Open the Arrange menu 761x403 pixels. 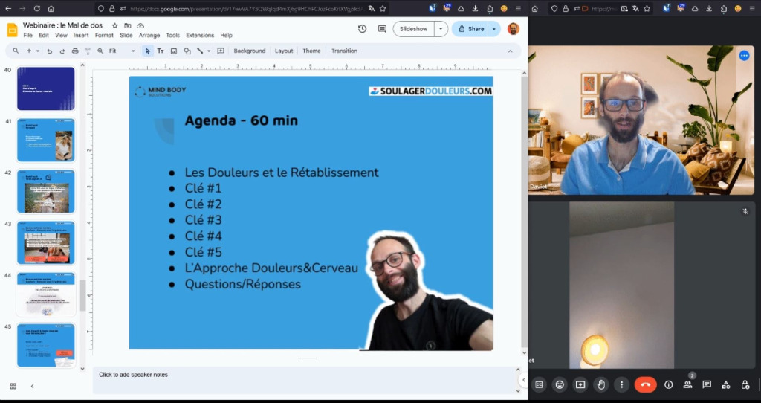click(149, 35)
